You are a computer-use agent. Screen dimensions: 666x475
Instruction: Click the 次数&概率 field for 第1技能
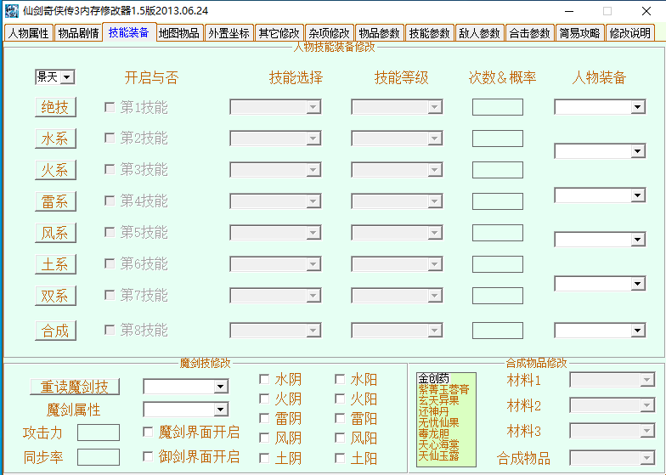498,107
